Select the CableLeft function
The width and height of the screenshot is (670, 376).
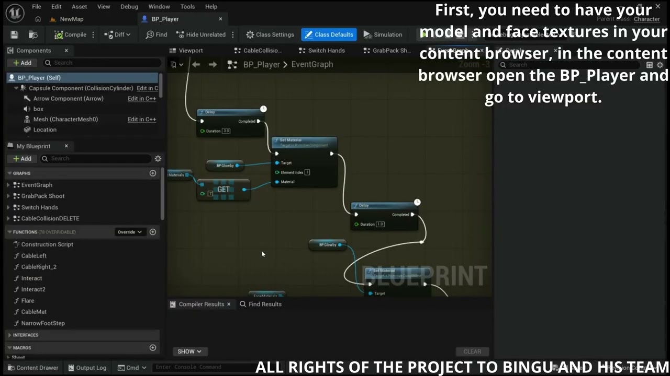coord(33,256)
